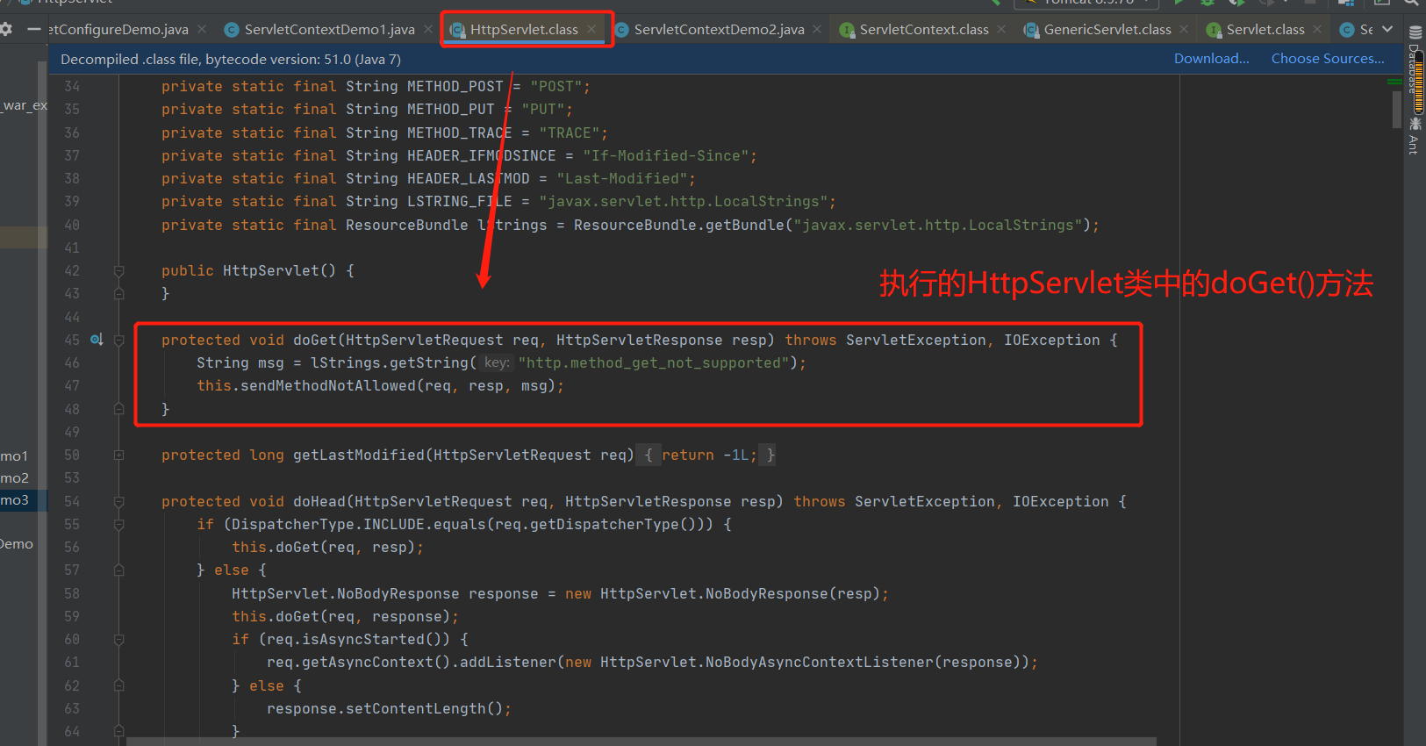Collapse the else block at line 62

(x=118, y=686)
